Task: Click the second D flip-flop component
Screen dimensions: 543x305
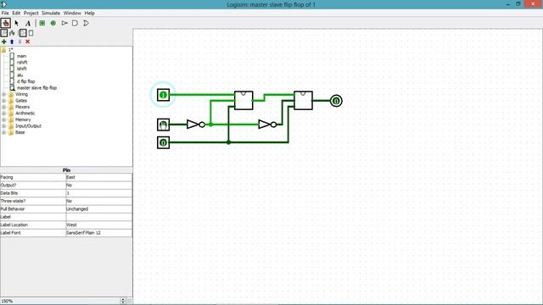Action: click(x=303, y=101)
